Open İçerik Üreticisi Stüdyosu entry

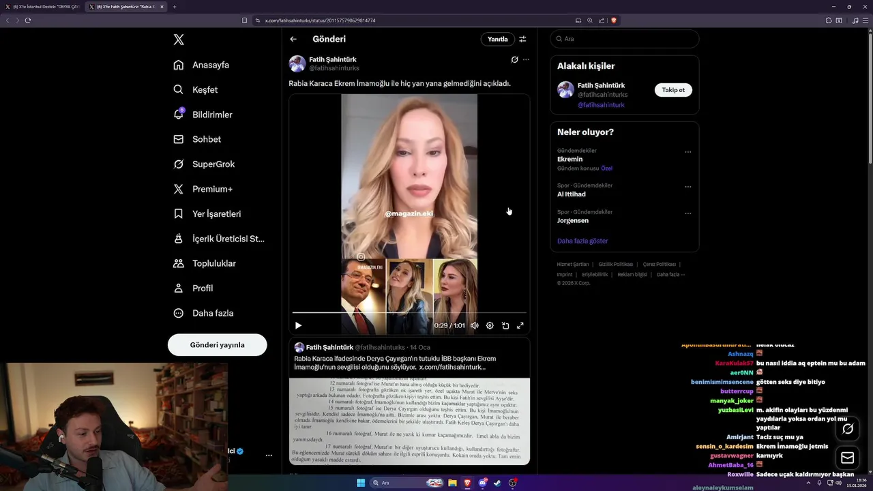[x=219, y=239]
